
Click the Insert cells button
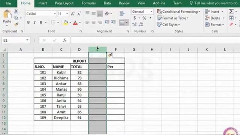point(212,12)
